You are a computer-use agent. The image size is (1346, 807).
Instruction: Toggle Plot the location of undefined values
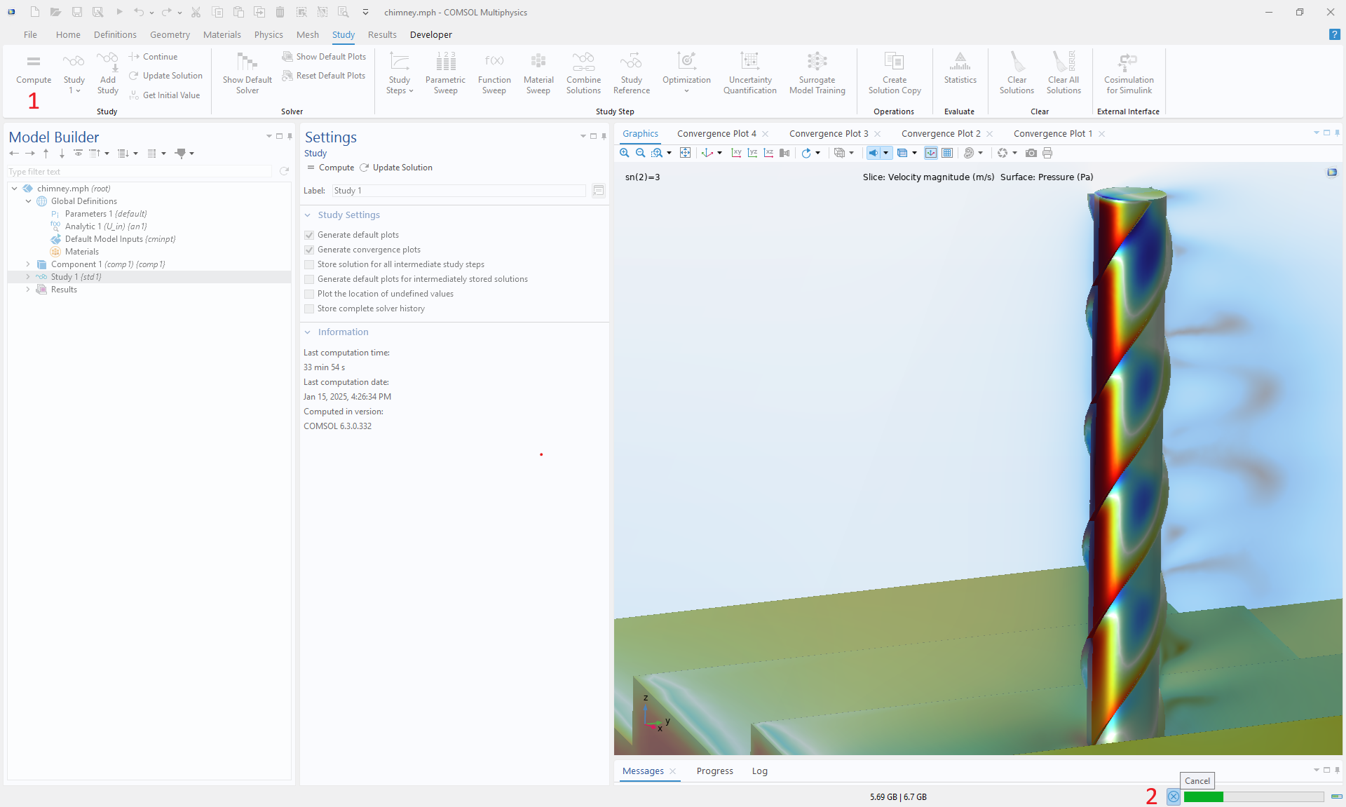pos(309,294)
